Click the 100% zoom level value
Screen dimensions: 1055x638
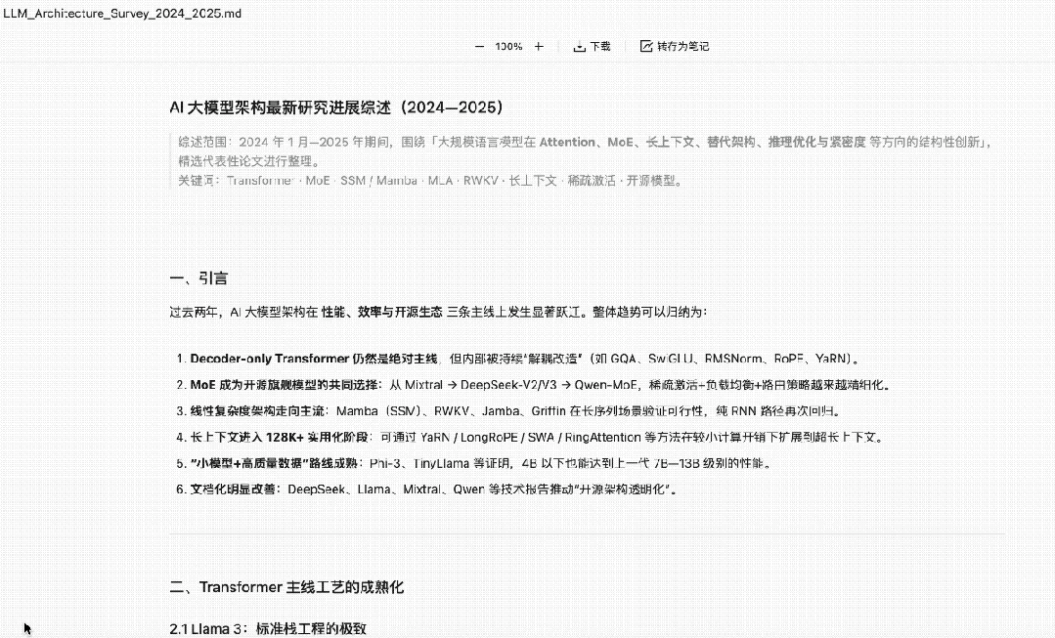508,46
